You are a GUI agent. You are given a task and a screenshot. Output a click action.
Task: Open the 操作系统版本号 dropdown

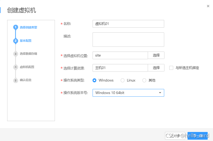(x=128, y=93)
